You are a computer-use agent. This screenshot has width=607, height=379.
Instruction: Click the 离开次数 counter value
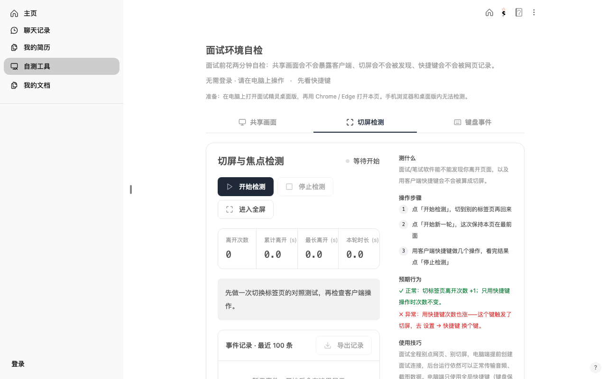point(229,254)
